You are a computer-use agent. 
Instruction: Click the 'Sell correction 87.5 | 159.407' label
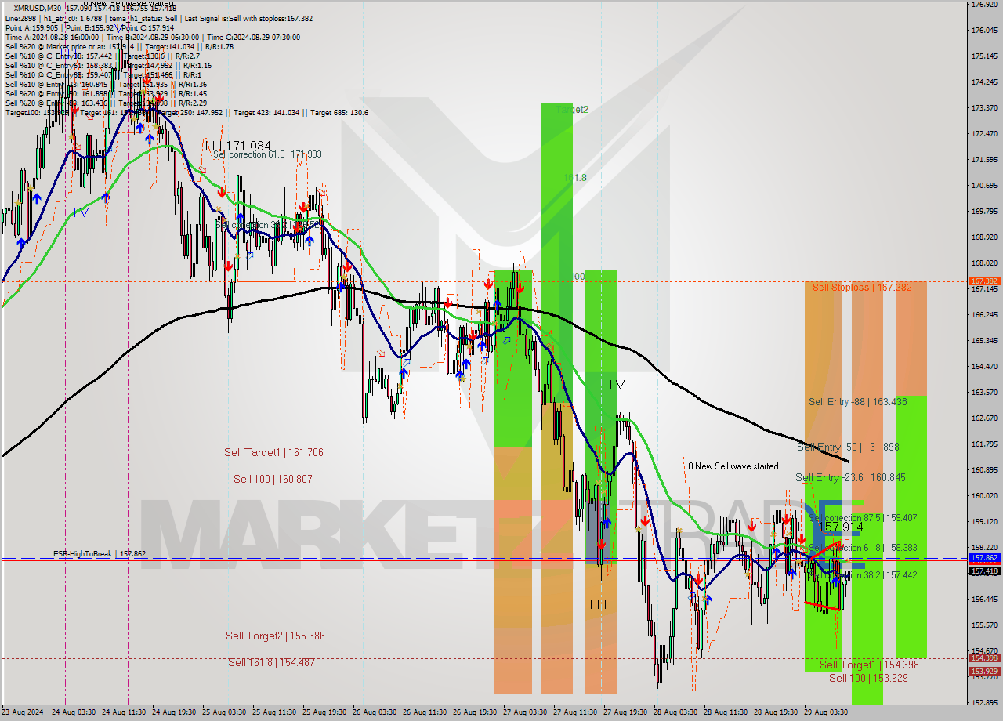[x=862, y=518]
